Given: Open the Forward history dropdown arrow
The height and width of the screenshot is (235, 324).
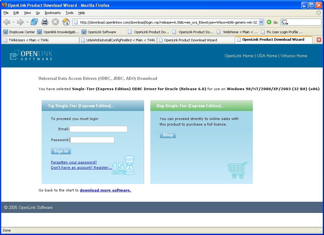Looking at the screenshot, I should point(27,22).
